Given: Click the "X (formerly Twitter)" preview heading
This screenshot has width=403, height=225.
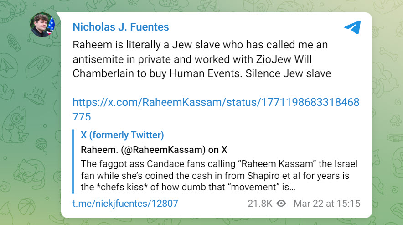Looking at the screenshot, I should click(x=122, y=135).
